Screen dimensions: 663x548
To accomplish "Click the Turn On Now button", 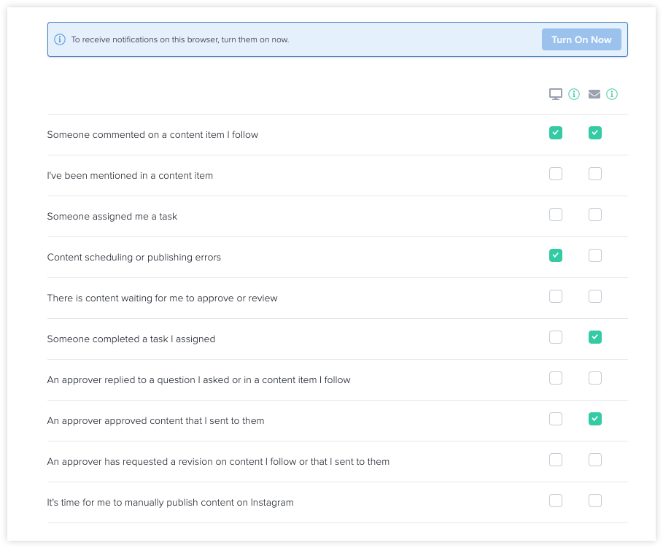I will [x=581, y=39].
